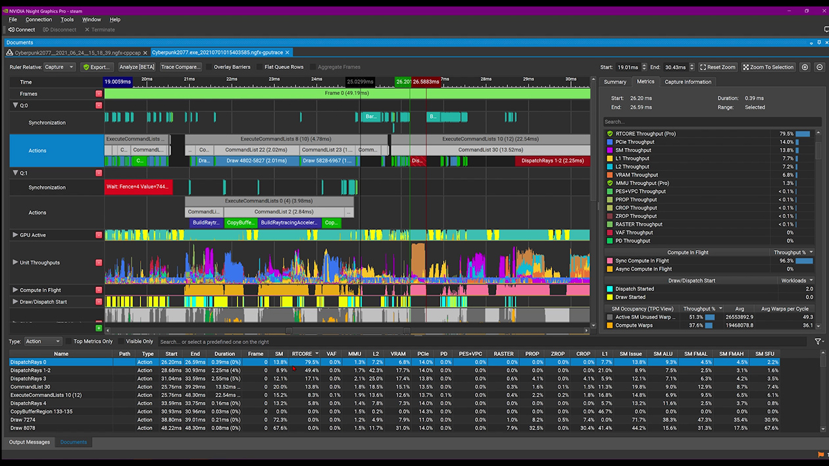Open the Tools menu

(67, 20)
